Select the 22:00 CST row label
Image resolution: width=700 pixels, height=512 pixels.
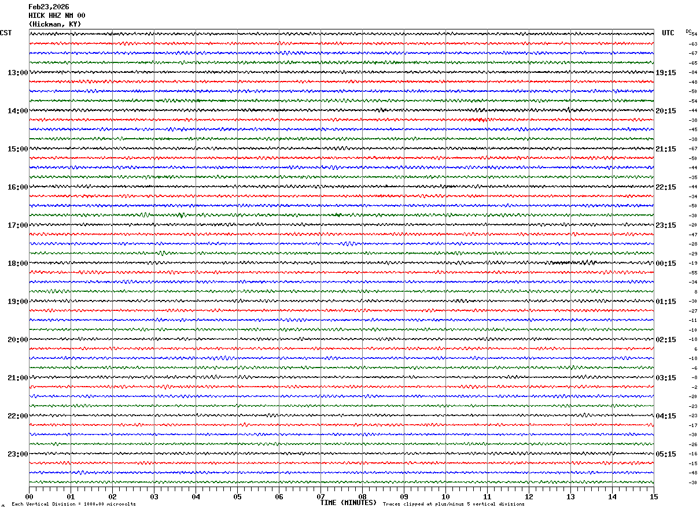click(x=17, y=416)
